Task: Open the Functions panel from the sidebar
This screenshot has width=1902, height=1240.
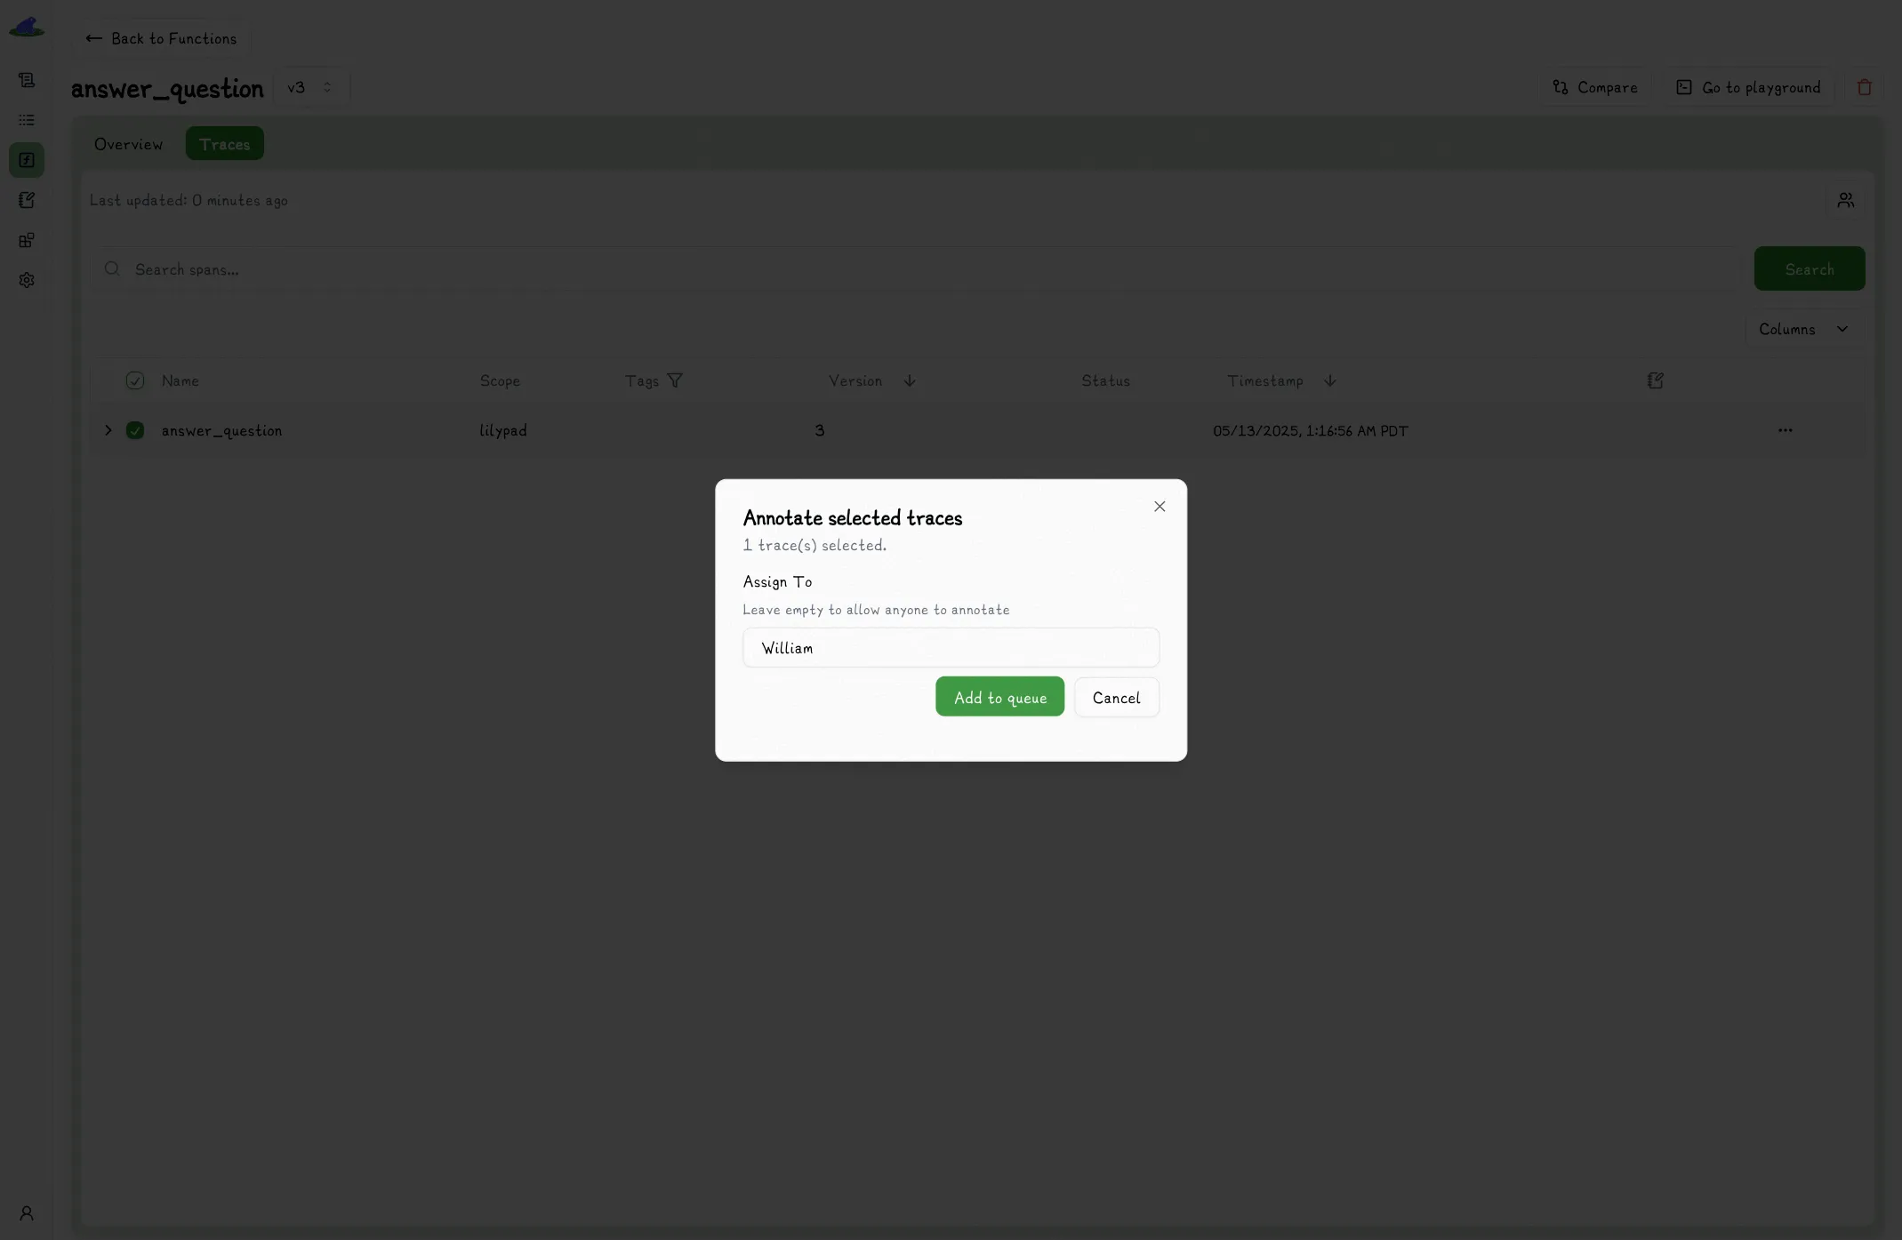Action: pos(27,160)
